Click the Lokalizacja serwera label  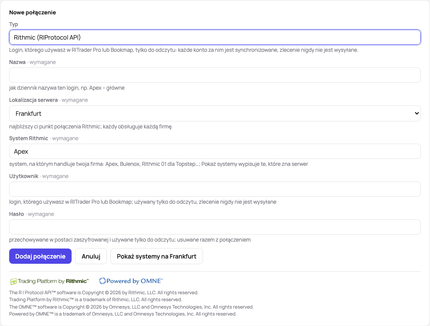click(34, 100)
